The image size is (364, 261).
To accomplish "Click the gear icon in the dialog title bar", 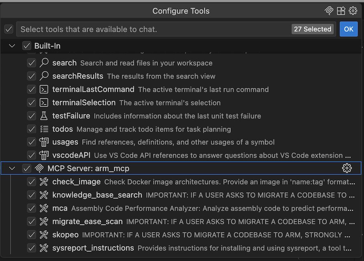I will 353,11.
